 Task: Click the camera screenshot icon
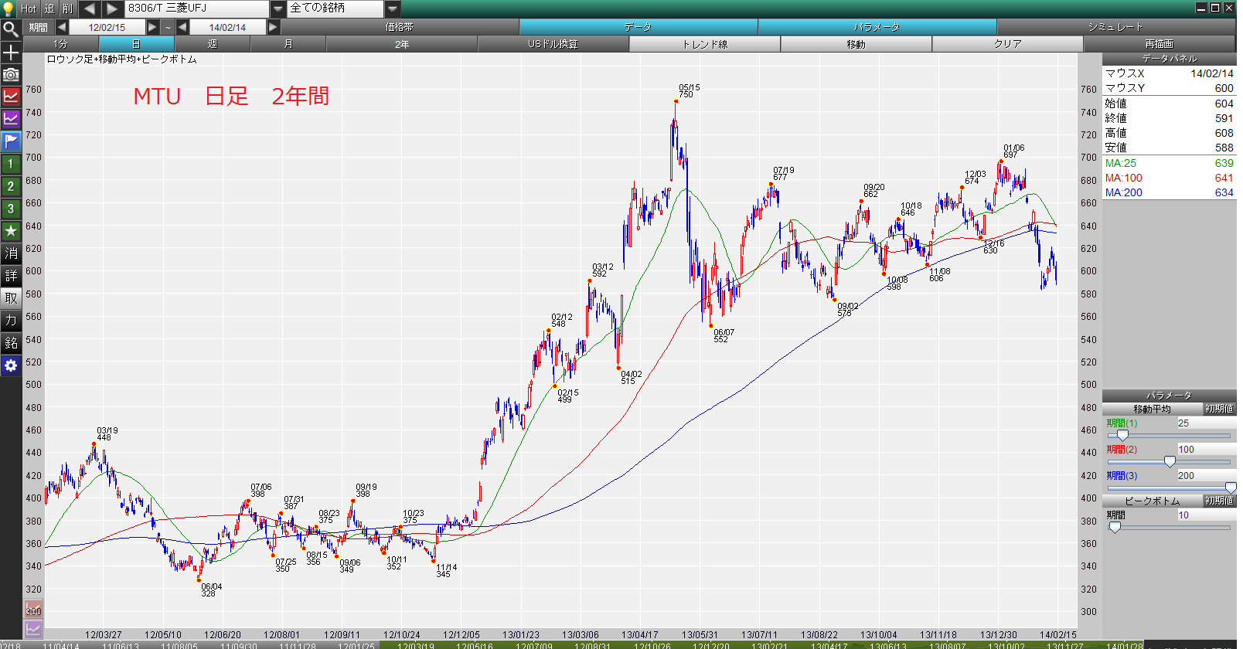pyautogui.click(x=11, y=75)
